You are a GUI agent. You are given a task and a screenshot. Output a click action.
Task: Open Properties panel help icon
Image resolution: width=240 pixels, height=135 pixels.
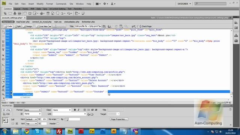(x=230, y=109)
